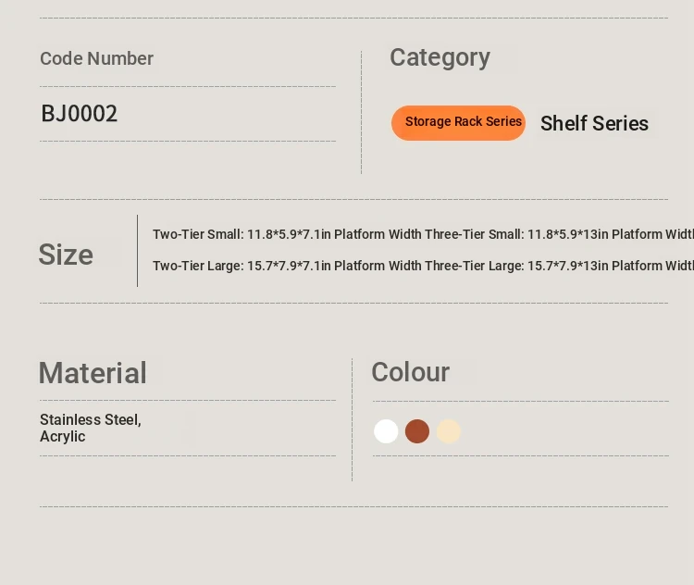This screenshot has height=585, width=694.
Task: Click the Stainless Steel material text
Action: (x=90, y=420)
